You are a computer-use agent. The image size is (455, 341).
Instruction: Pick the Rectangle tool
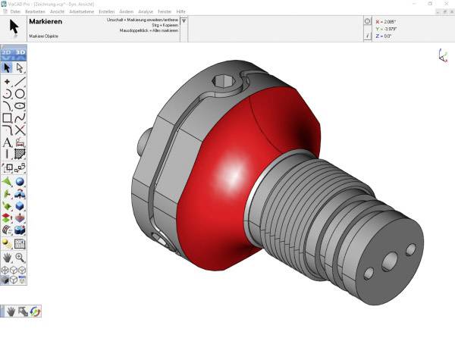coord(8,118)
